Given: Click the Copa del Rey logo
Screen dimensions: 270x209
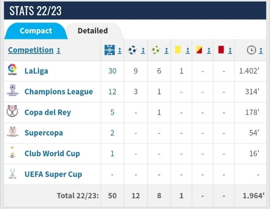Looking at the screenshot, I should [x=12, y=112].
